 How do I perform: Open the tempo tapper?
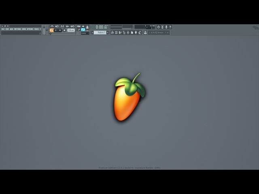[140, 32]
